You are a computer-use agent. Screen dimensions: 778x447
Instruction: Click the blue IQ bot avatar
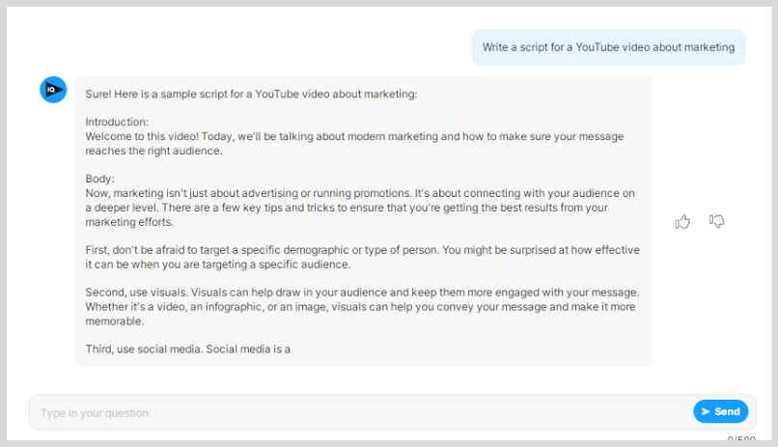pyautogui.click(x=53, y=90)
